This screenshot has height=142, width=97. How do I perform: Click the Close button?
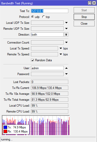[x=84, y=24]
